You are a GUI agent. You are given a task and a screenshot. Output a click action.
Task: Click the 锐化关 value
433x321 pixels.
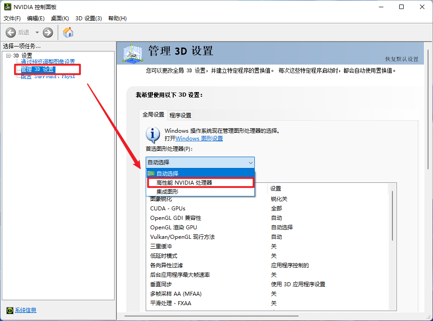tap(279, 199)
